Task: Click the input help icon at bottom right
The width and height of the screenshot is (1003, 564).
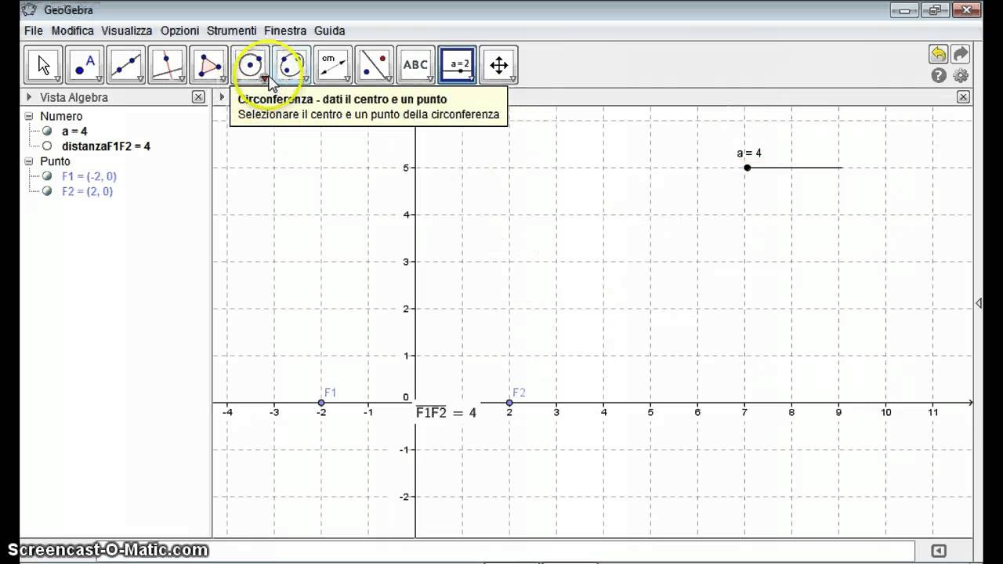Action: pos(939,551)
